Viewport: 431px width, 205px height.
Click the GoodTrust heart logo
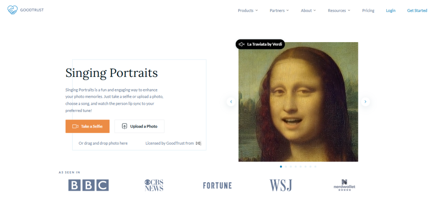coord(13,10)
